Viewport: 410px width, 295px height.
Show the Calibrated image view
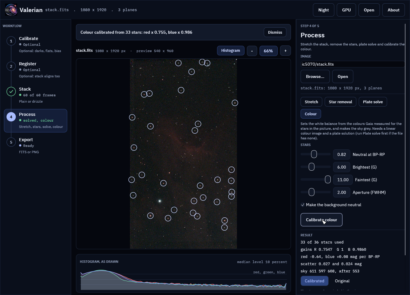(x=314, y=281)
